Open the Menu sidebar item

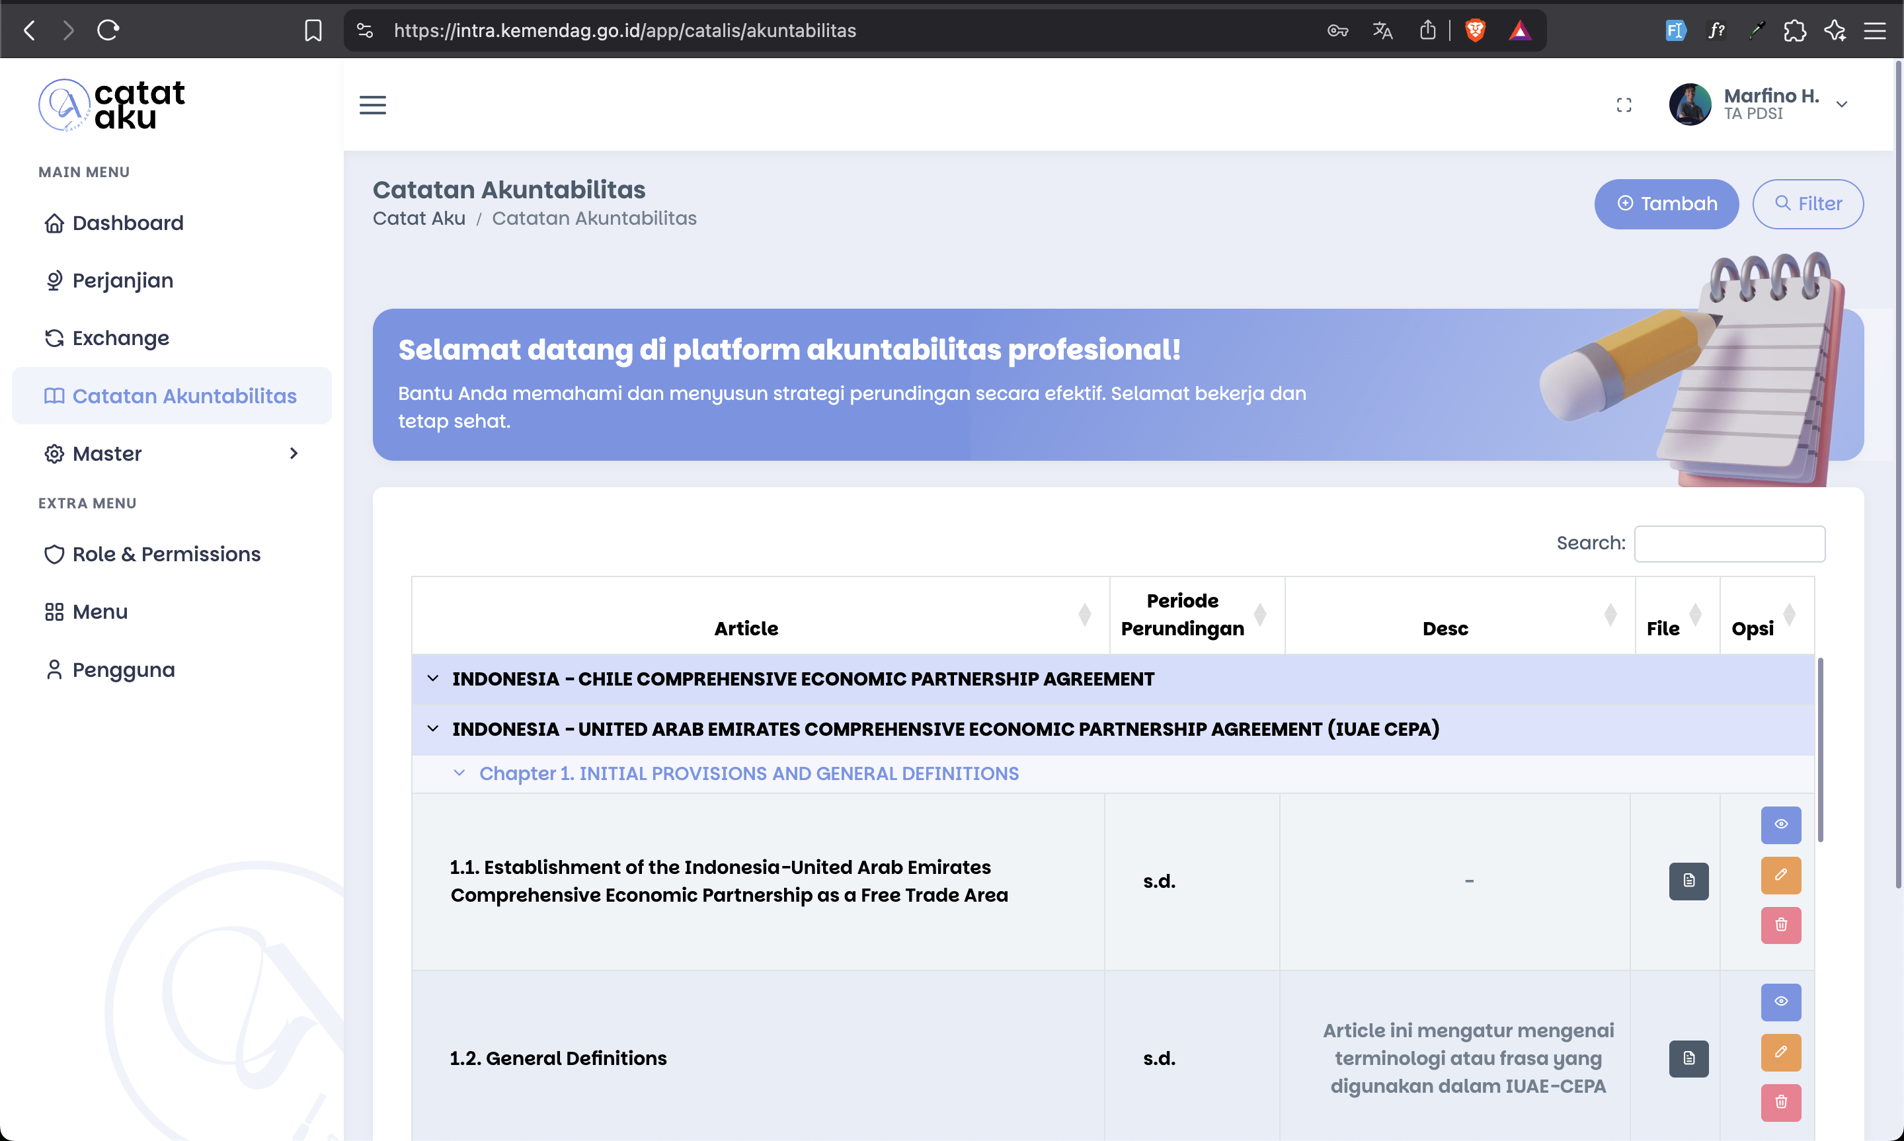(x=171, y=612)
